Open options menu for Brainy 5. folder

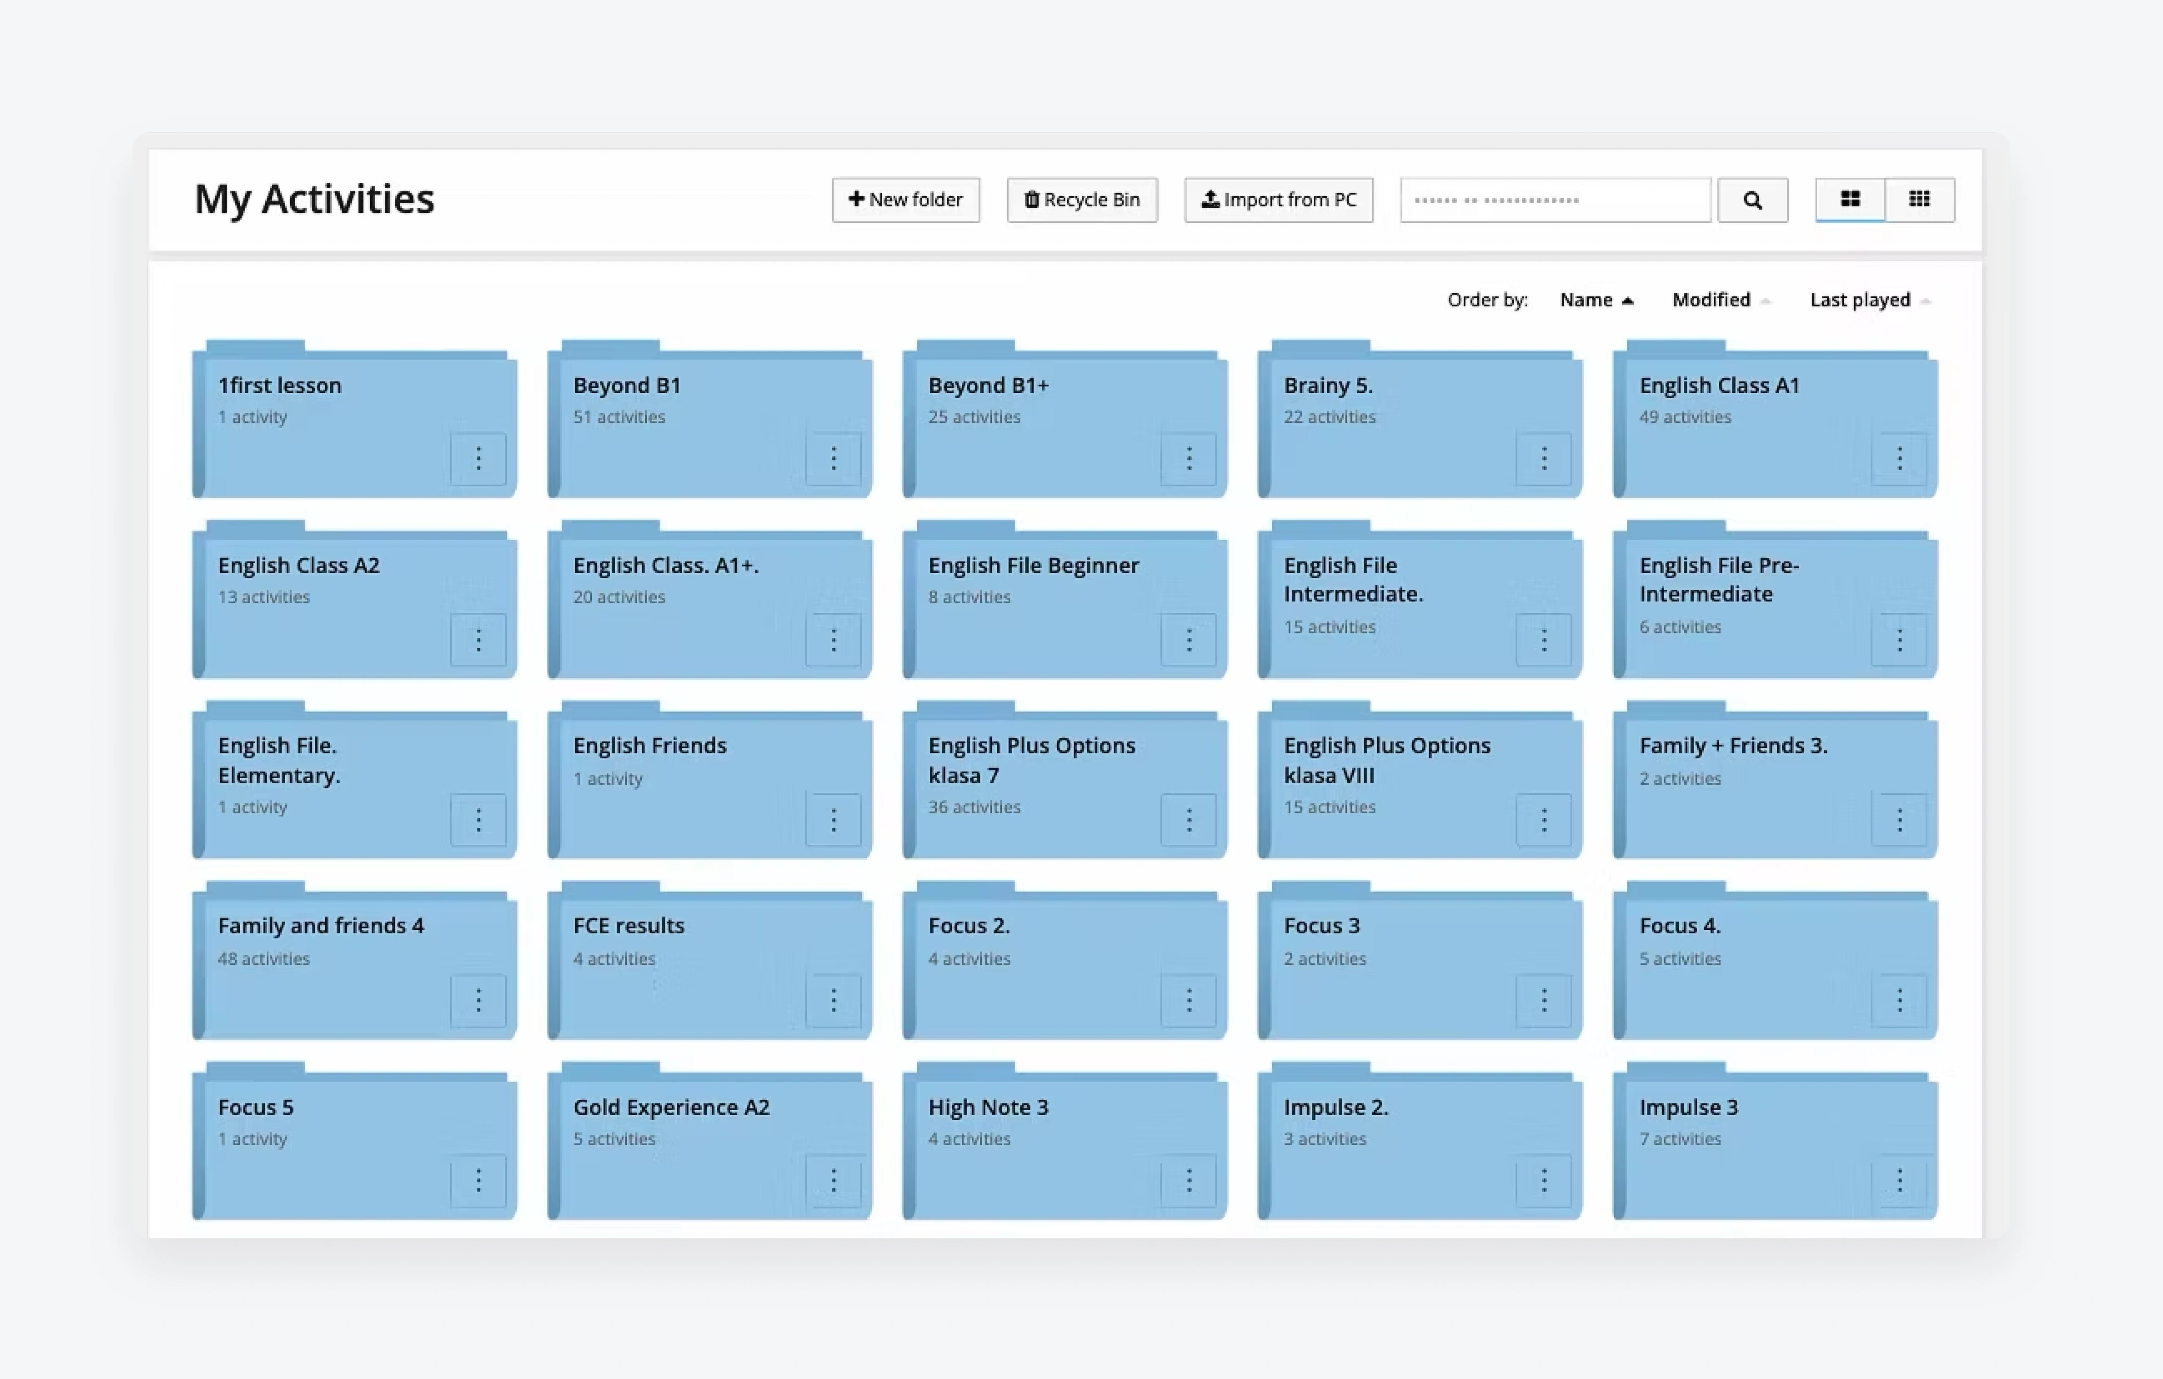click(x=1544, y=459)
